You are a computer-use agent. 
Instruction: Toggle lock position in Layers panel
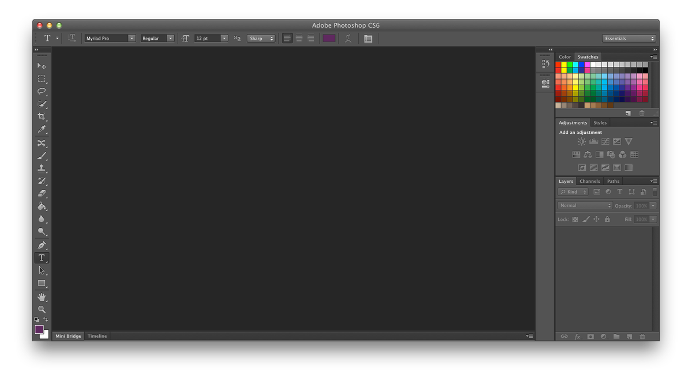pyautogui.click(x=596, y=219)
